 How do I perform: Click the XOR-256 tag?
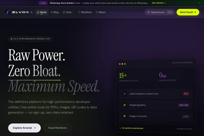184,105
